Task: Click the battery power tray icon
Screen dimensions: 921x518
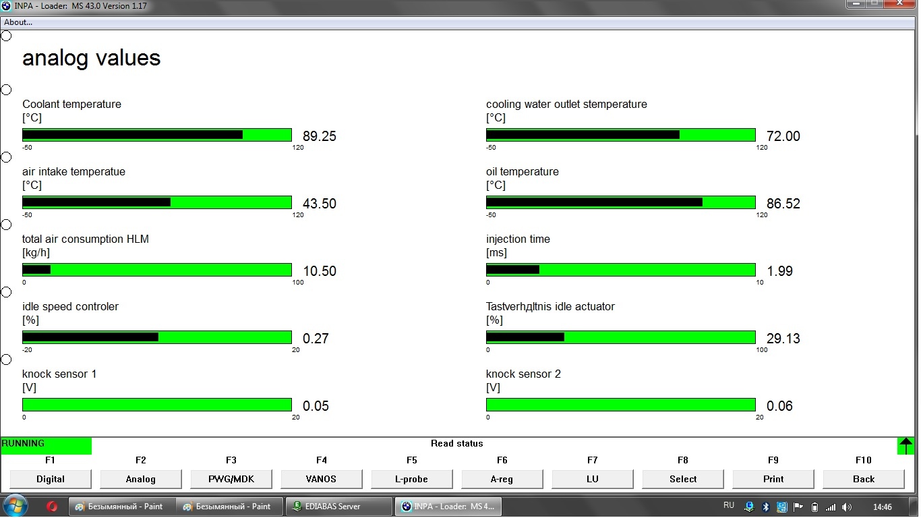Action: [814, 507]
